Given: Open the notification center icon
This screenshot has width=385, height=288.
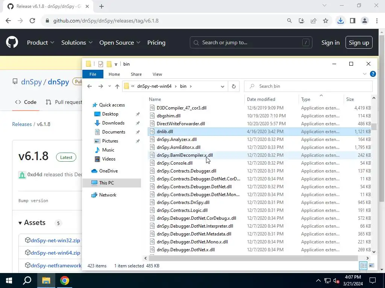Looking at the screenshot, I should coord(373,280).
